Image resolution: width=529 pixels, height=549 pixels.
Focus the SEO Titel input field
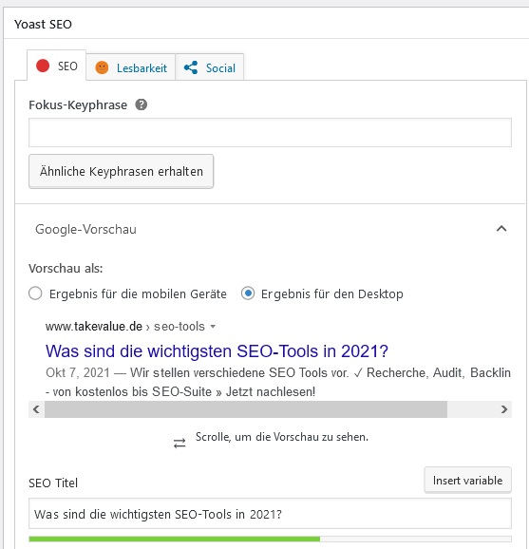click(270, 514)
